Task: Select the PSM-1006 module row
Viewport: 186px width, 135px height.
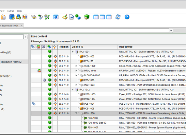Action: pyautogui.click(x=109, y=118)
